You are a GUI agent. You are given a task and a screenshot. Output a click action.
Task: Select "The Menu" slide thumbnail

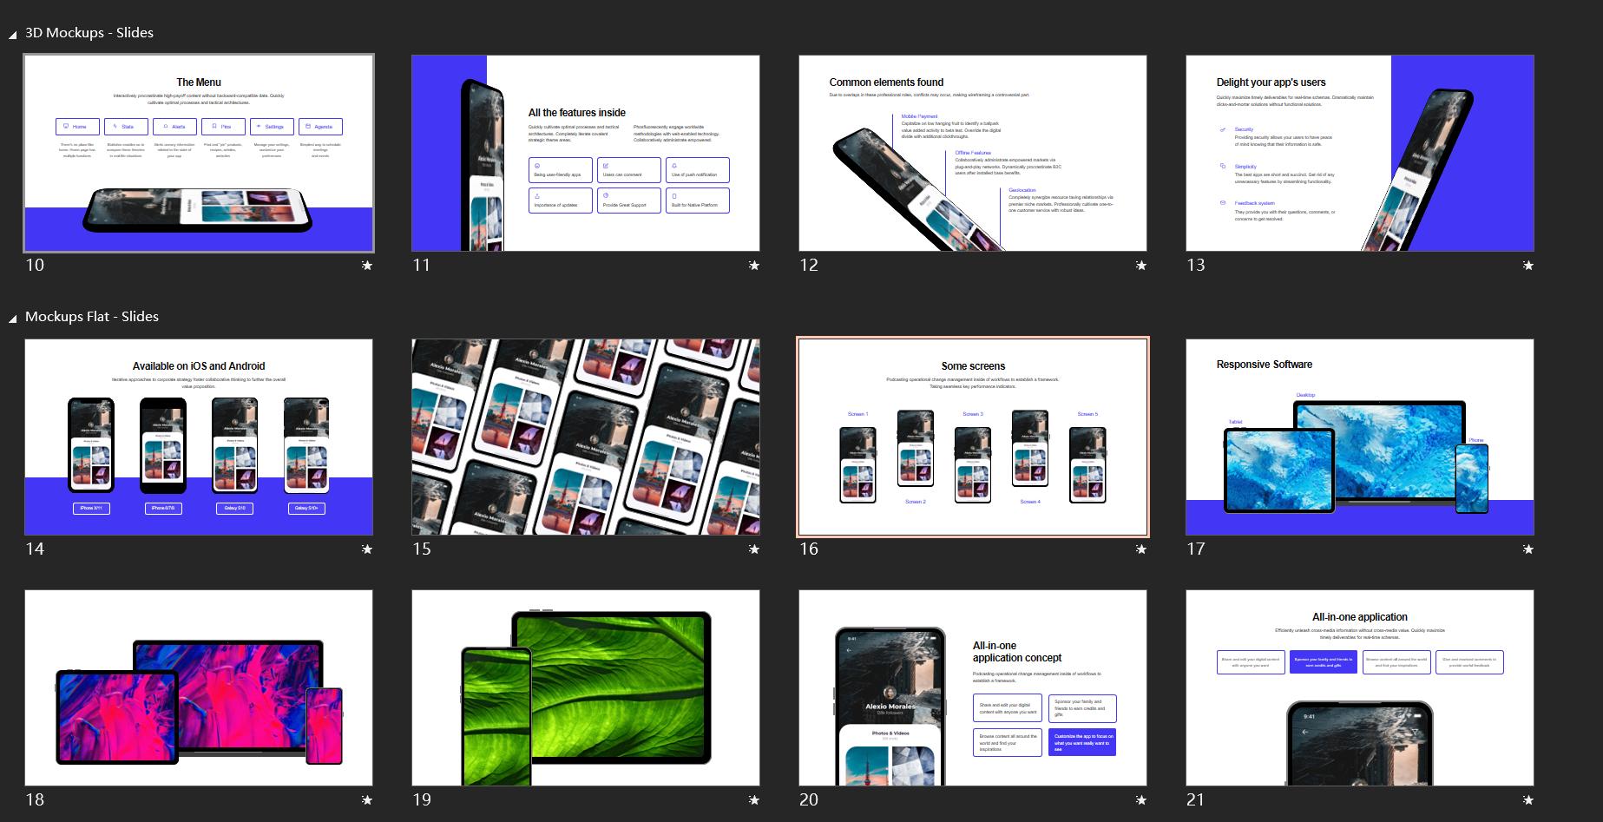199,154
